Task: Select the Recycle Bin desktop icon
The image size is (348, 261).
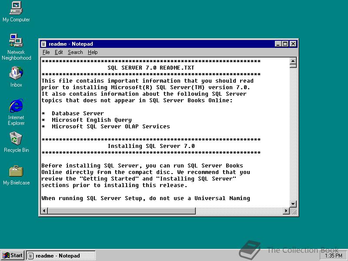Action: tap(16, 142)
